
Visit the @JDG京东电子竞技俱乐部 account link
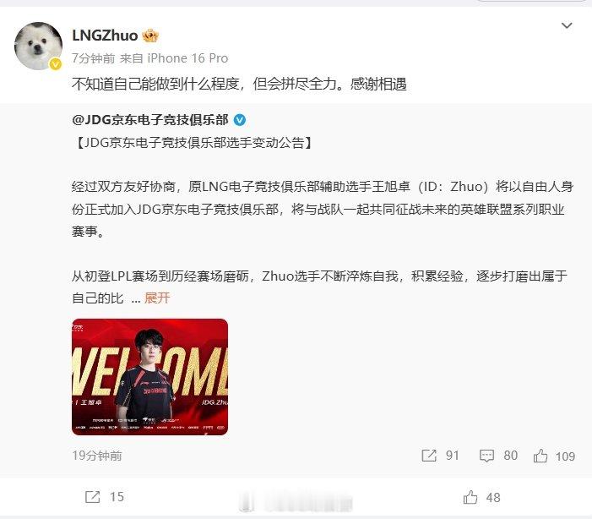(150, 120)
